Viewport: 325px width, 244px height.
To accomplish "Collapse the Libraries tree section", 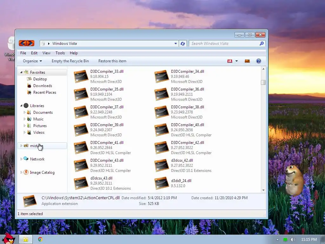I will click(x=21, y=105).
